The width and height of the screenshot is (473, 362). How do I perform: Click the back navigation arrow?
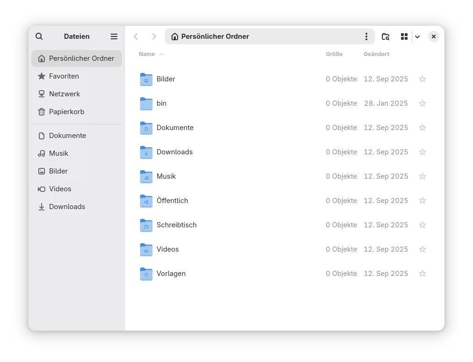pos(136,36)
